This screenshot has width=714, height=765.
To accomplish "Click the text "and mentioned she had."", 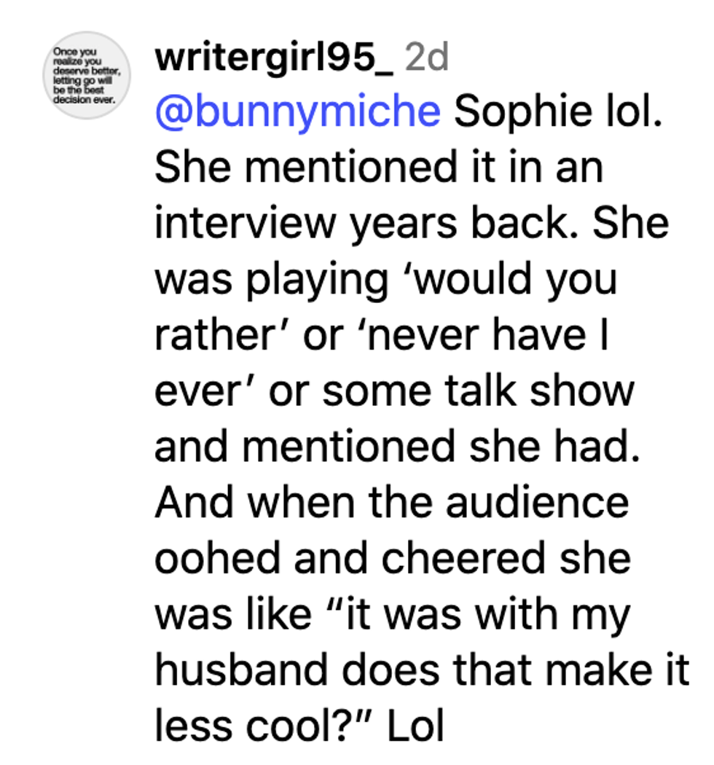I will coord(397,445).
